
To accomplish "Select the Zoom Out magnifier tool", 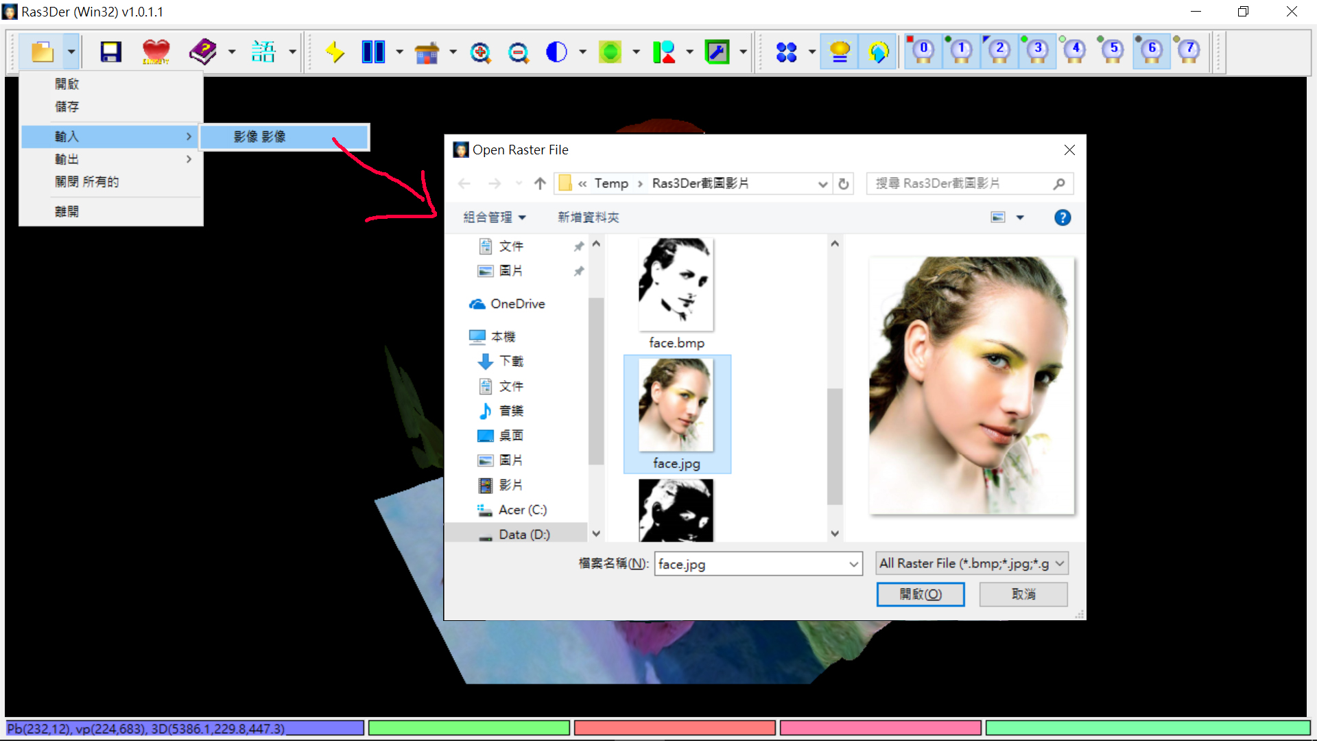I will point(519,52).
